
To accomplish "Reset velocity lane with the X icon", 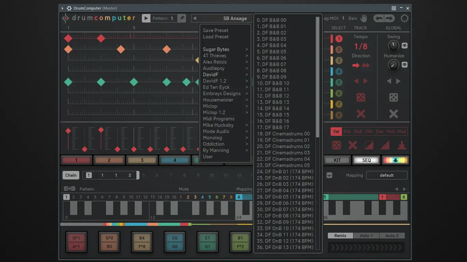I will [352, 146].
